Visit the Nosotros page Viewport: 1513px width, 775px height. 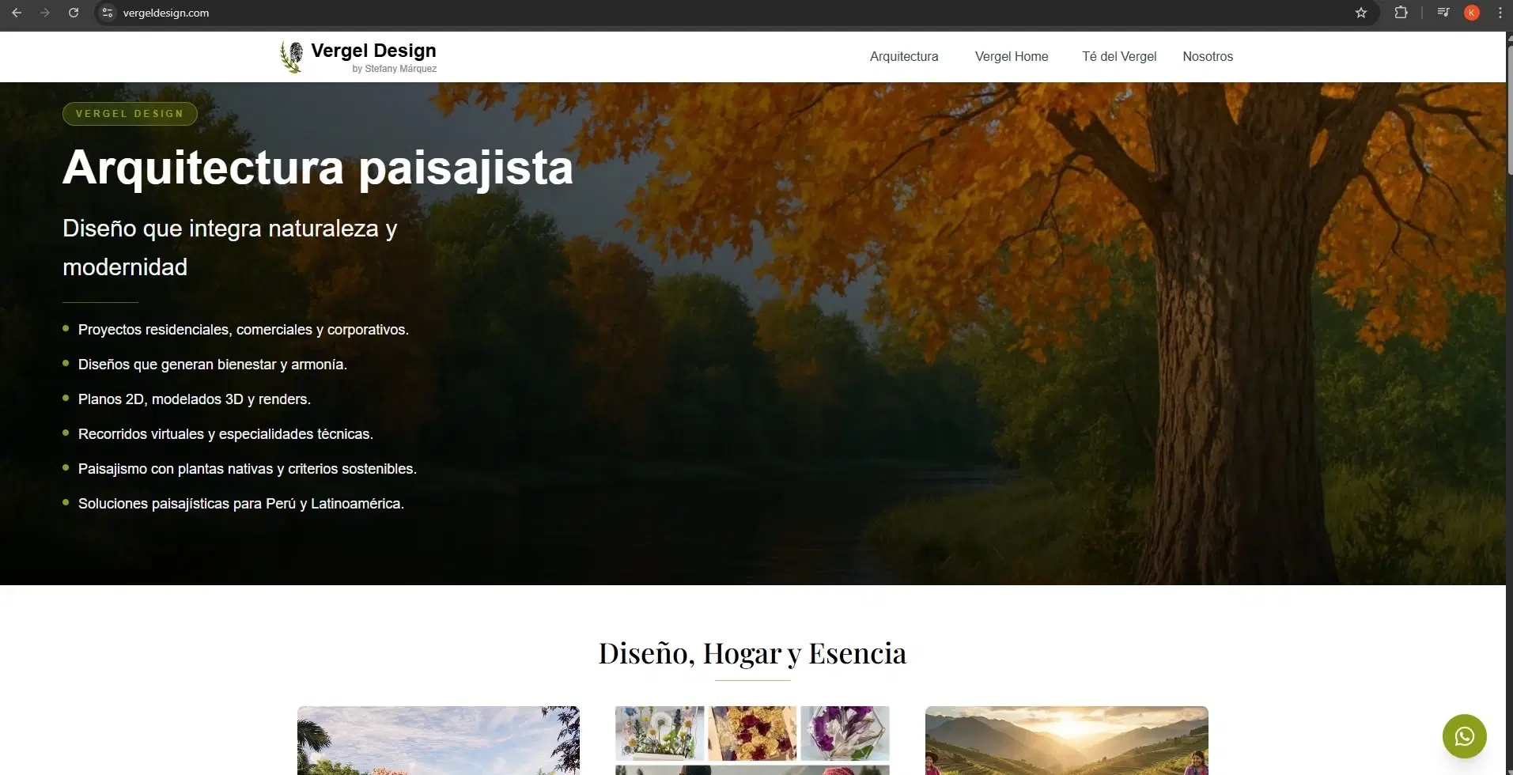tap(1207, 56)
